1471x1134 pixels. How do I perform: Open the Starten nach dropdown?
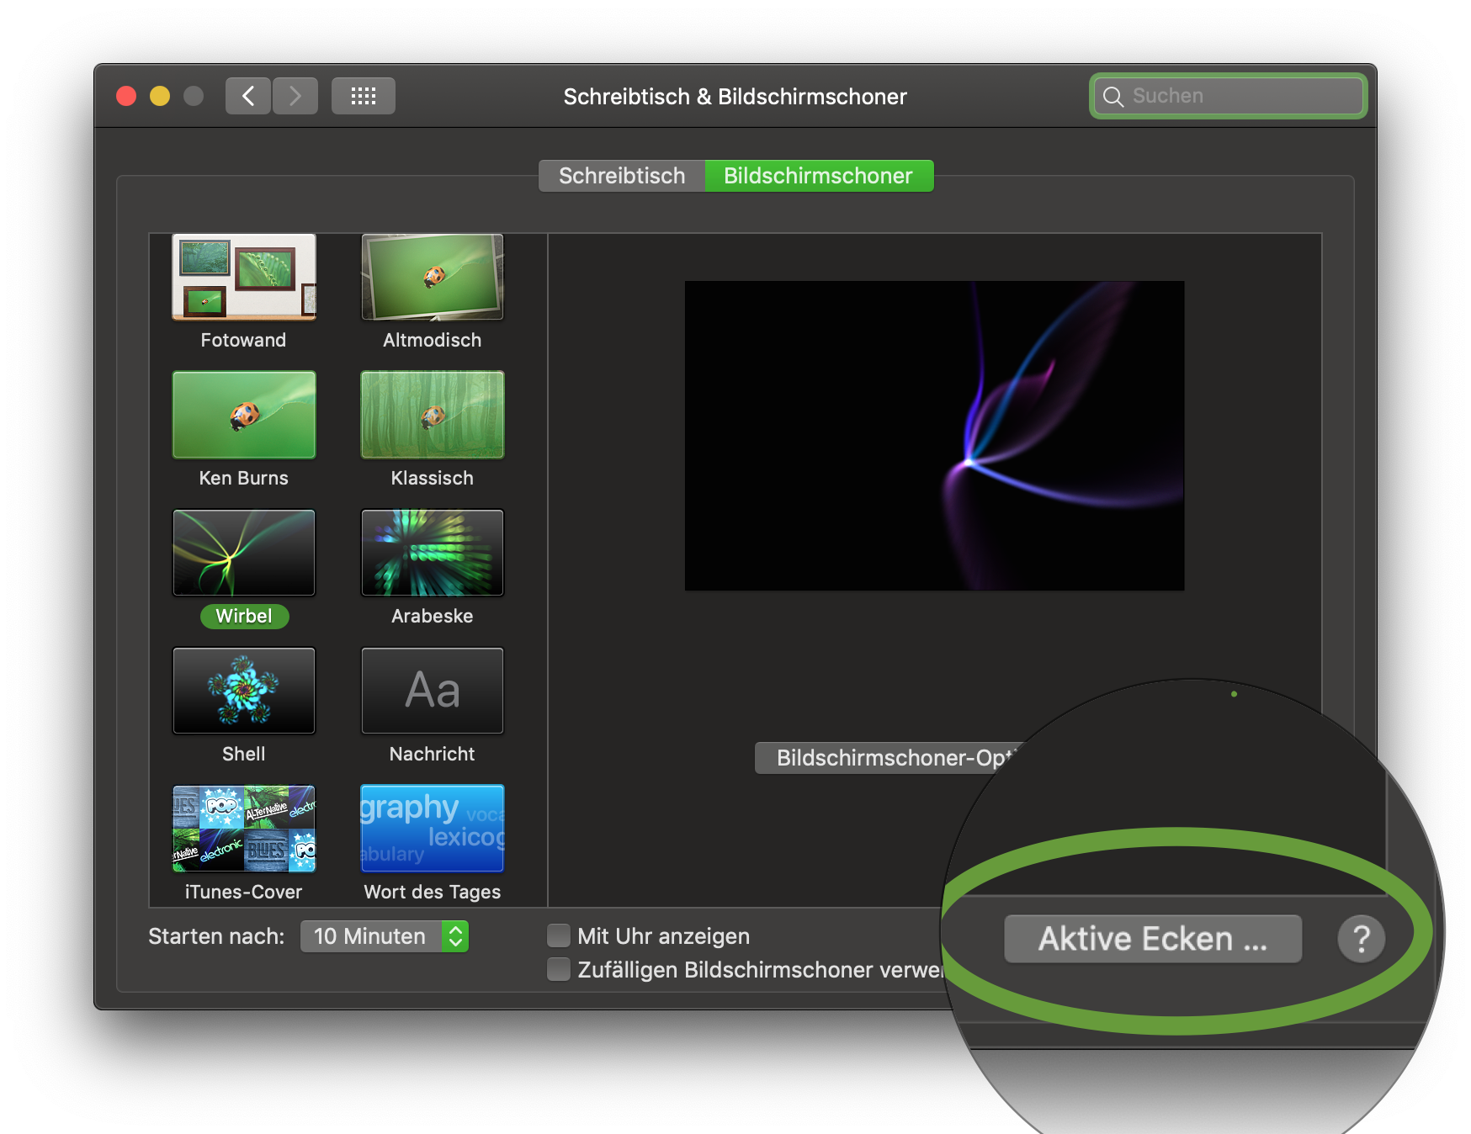[x=385, y=936]
